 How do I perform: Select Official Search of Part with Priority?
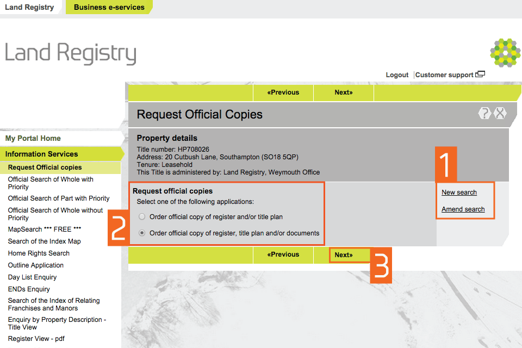point(59,198)
